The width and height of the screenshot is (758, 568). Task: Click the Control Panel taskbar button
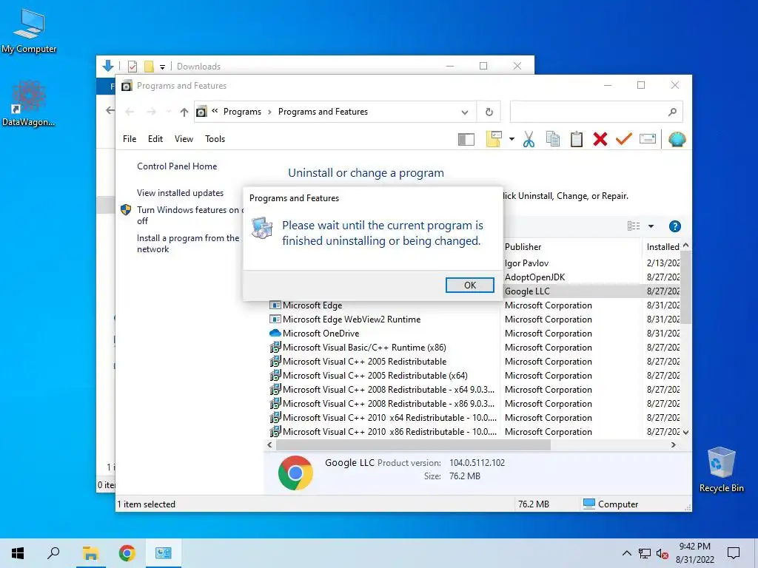click(x=164, y=553)
